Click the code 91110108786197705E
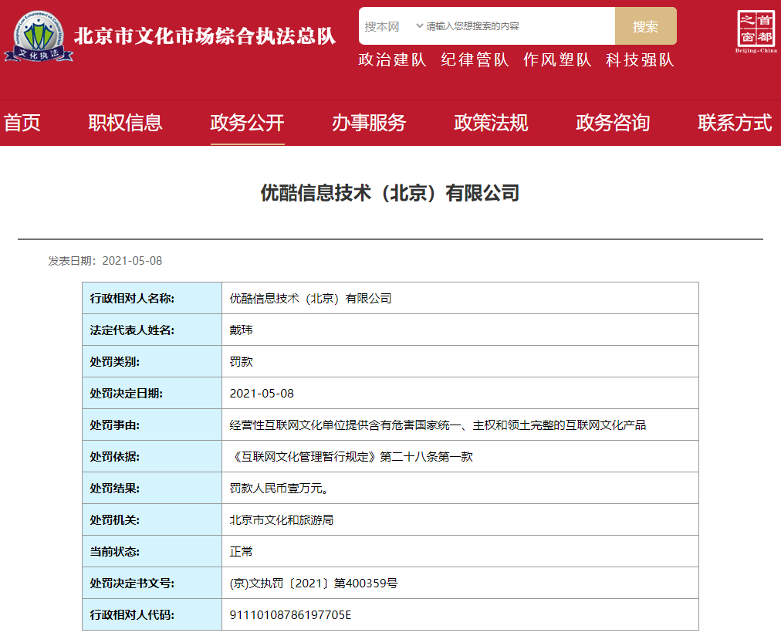The image size is (781, 636). 290,615
